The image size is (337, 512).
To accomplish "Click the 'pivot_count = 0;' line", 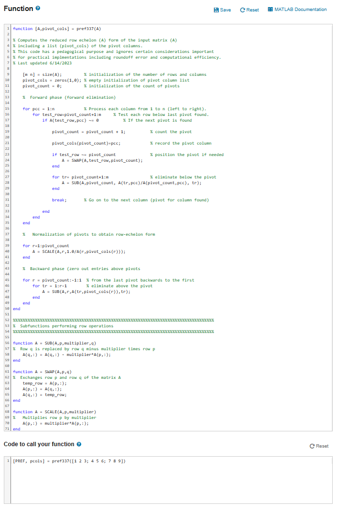I will pos(42,86).
